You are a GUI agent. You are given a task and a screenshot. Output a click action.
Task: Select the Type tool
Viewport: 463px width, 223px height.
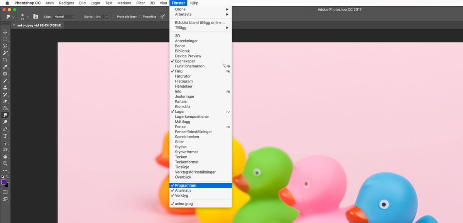[x=5, y=136]
